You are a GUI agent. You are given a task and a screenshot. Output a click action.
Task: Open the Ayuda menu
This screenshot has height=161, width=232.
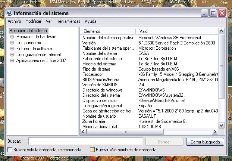[x=91, y=21]
